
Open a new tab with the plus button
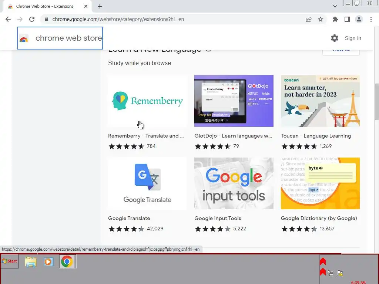[100, 6]
